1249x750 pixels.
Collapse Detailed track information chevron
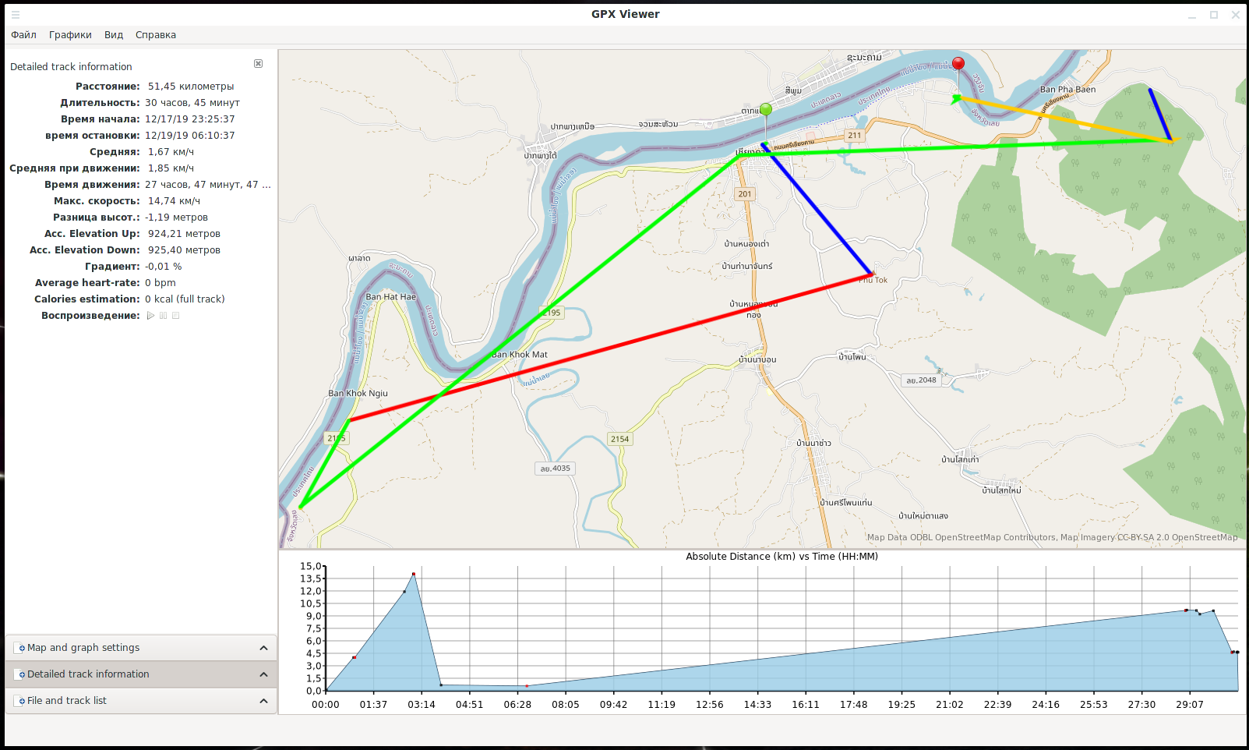point(263,674)
